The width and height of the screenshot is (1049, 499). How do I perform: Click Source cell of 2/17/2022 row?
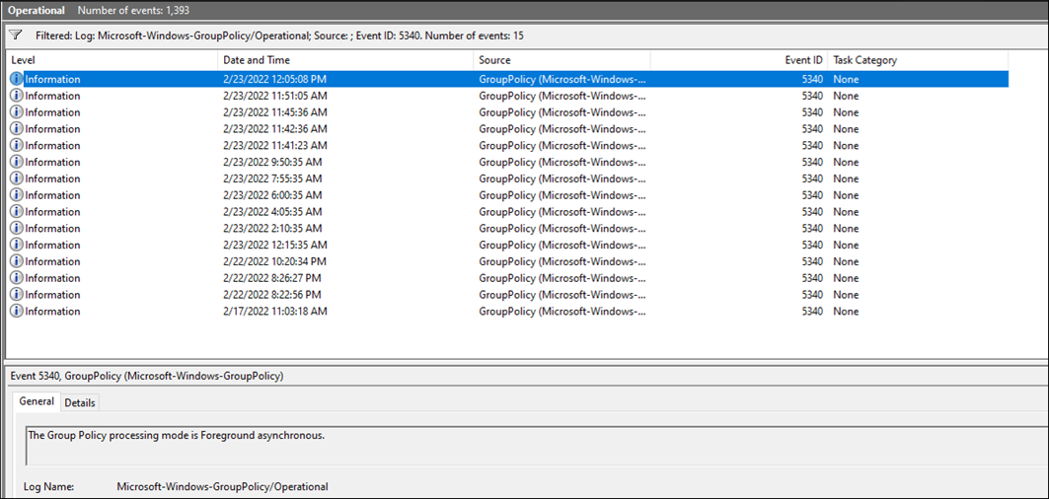pos(562,311)
